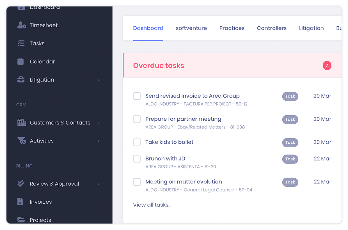This screenshot has height=230, width=348.
Task: Open Timesheet from the sidebar menu
Action: [43, 25]
